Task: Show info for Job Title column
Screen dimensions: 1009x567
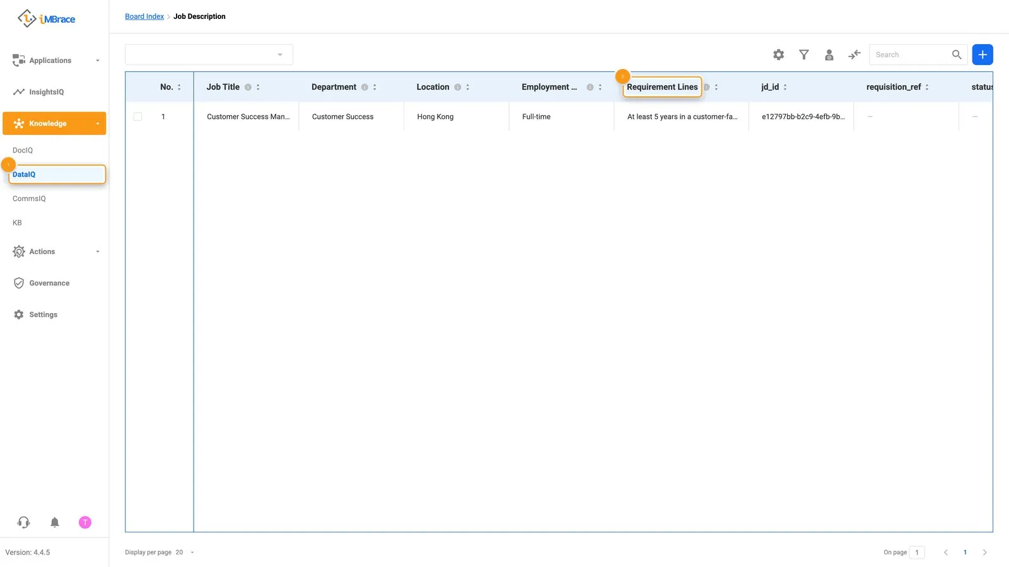Action: click(x=248, y=87)
